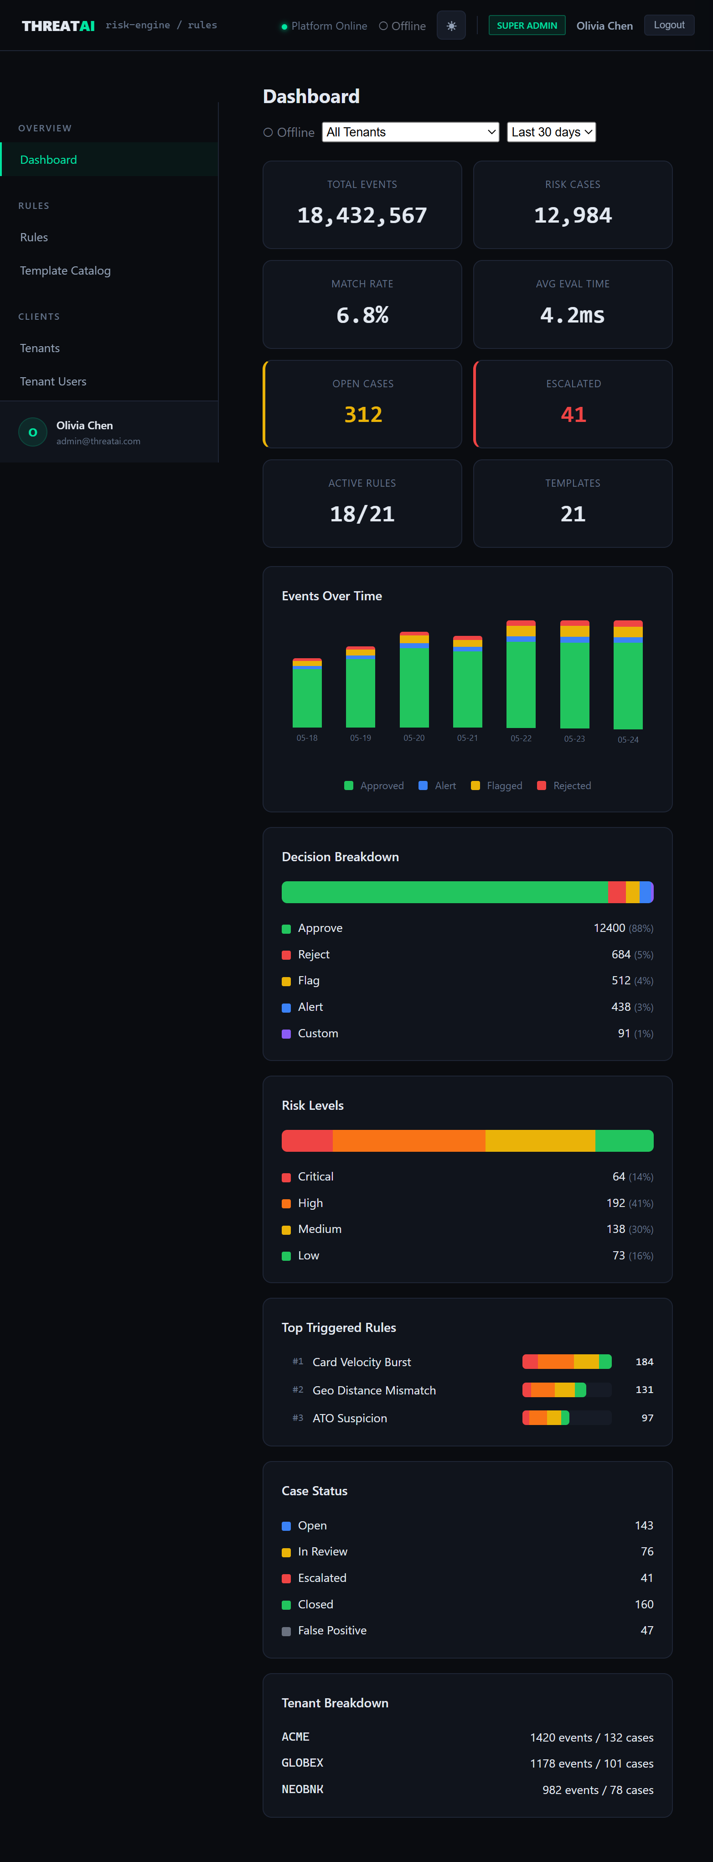713x1862 pixels.
Task: Click the Decision Breakdown stacked bar
Action: (x=467, y=892)
